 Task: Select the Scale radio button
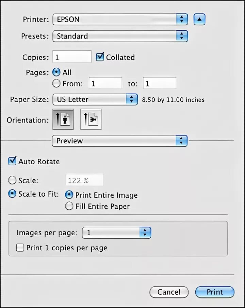[13, 180]
